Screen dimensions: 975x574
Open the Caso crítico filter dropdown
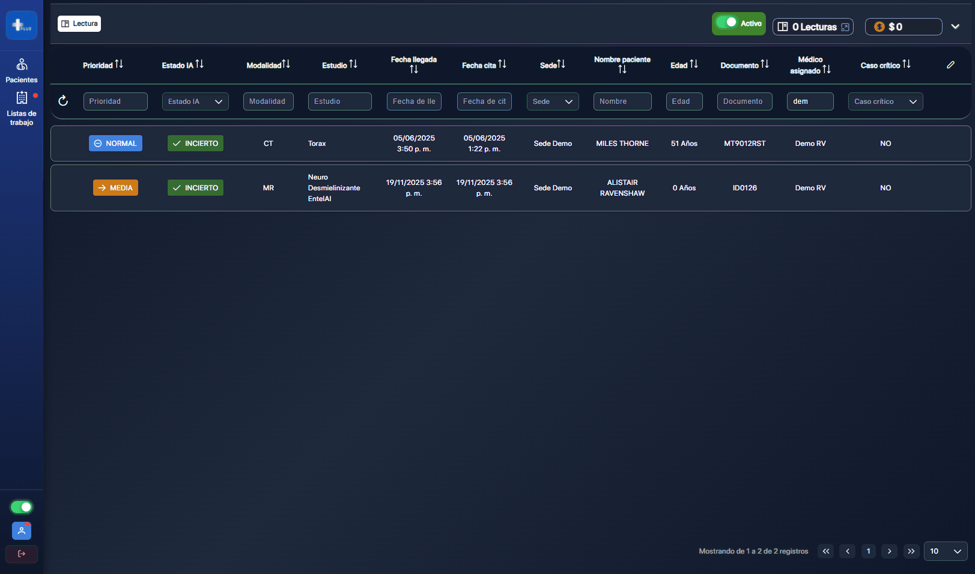(885, 101)
